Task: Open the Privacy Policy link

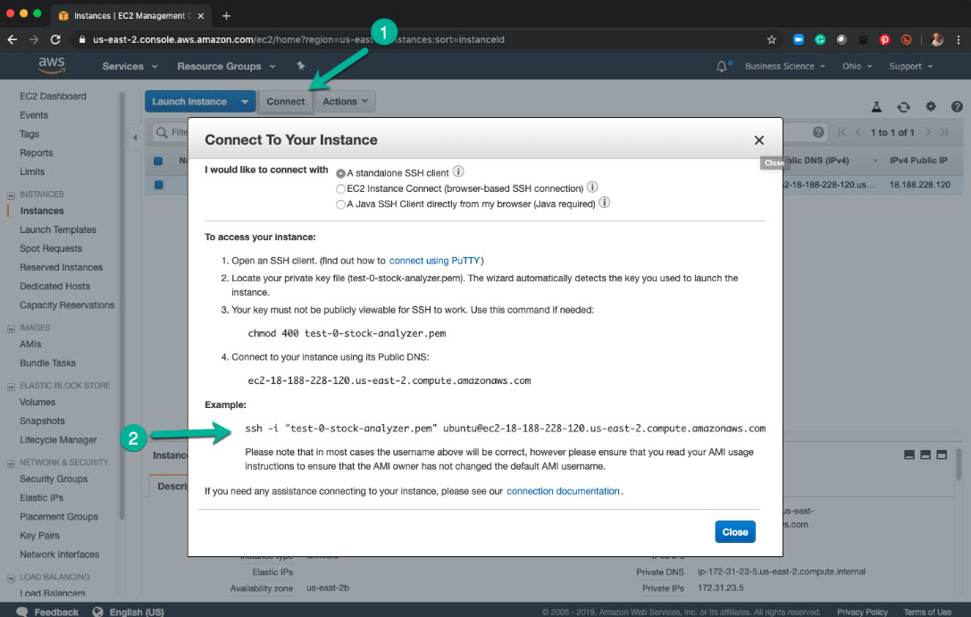Action: point(862,612)
